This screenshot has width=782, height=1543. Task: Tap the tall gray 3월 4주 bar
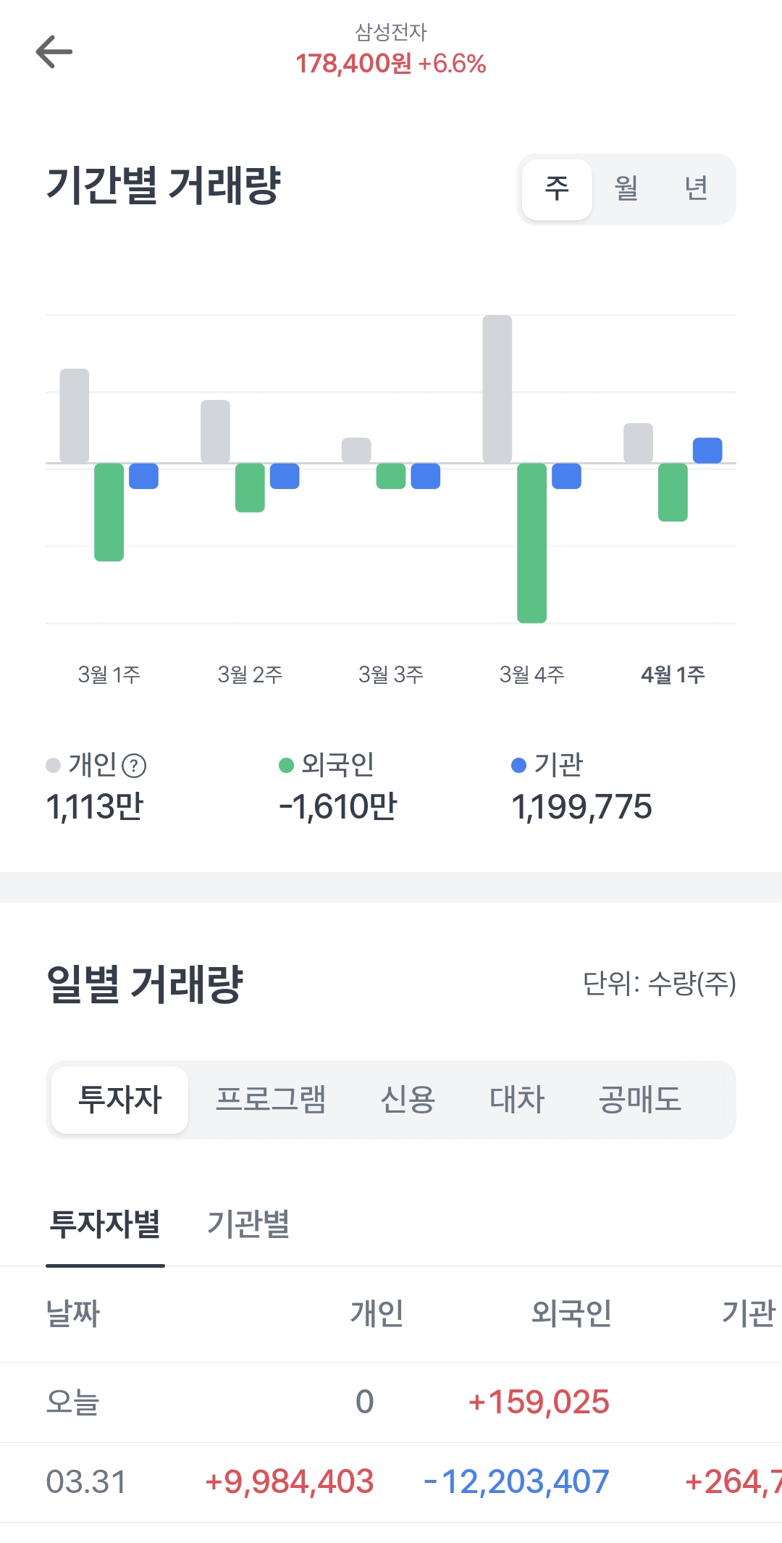[x=497, y=389]
